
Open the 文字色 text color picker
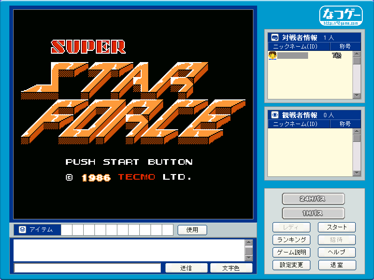pyautogui.click(x=231, y=268)
